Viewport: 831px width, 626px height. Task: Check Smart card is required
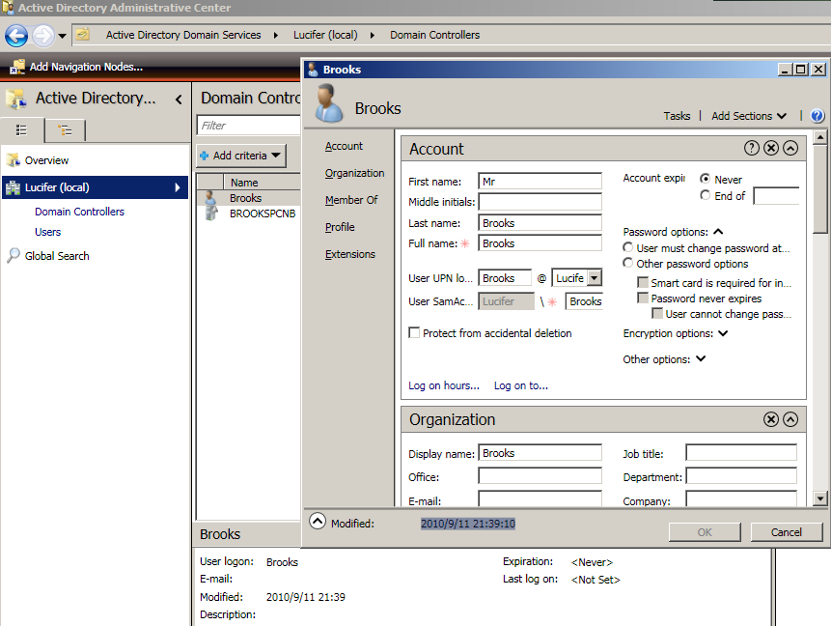click(643, 282)
